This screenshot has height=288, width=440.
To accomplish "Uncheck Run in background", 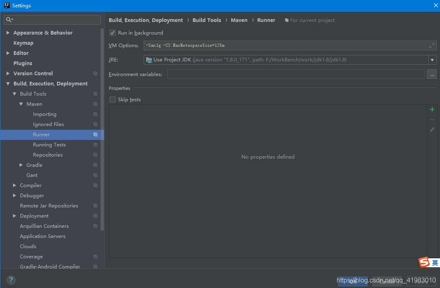I will pos(112,33).
